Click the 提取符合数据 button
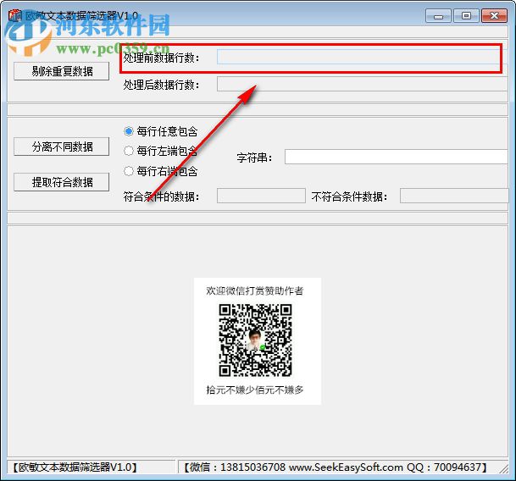The height and width of the screenshot is (481, 516). click(x=62, y=182)
